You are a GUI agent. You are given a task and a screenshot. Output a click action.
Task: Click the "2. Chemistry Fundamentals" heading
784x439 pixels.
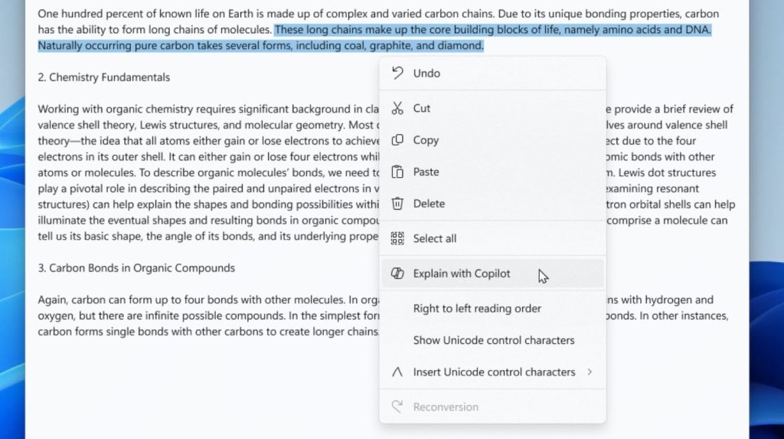[x=104, y=77]
